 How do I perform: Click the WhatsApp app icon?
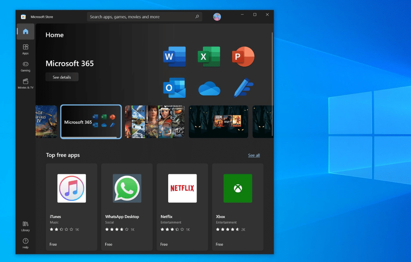[127, 188]
